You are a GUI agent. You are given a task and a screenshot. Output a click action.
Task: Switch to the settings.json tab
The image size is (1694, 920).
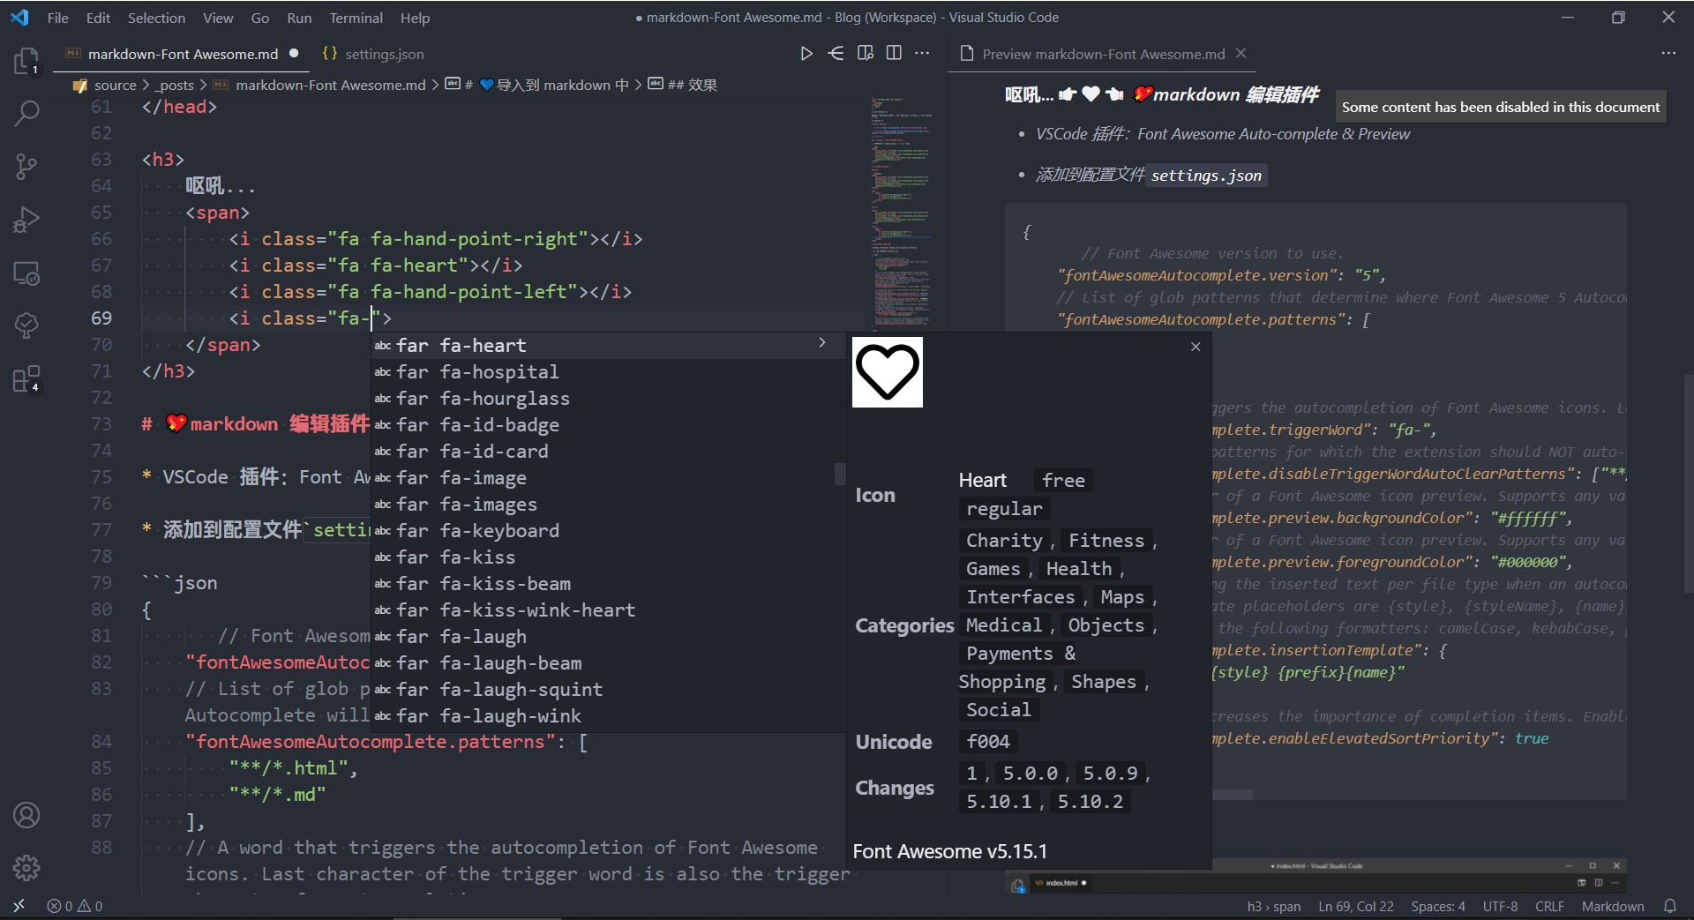click(373, 54)
